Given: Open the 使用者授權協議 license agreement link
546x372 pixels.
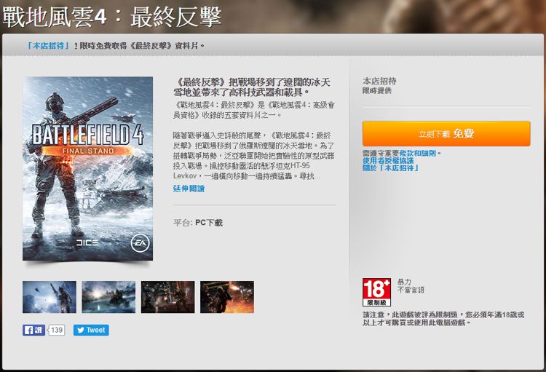Looking at the screenshot, I should point(388,161).
